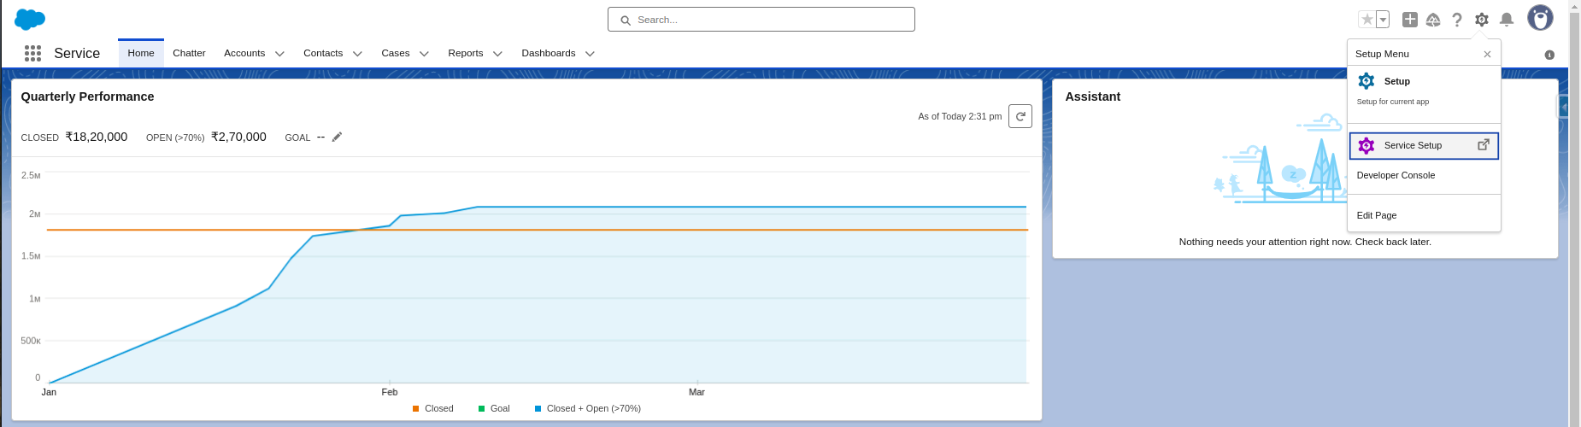Close the Setup Menu popup
Viewport: 1581px width, 427px height.
[x=1487, y=54]
